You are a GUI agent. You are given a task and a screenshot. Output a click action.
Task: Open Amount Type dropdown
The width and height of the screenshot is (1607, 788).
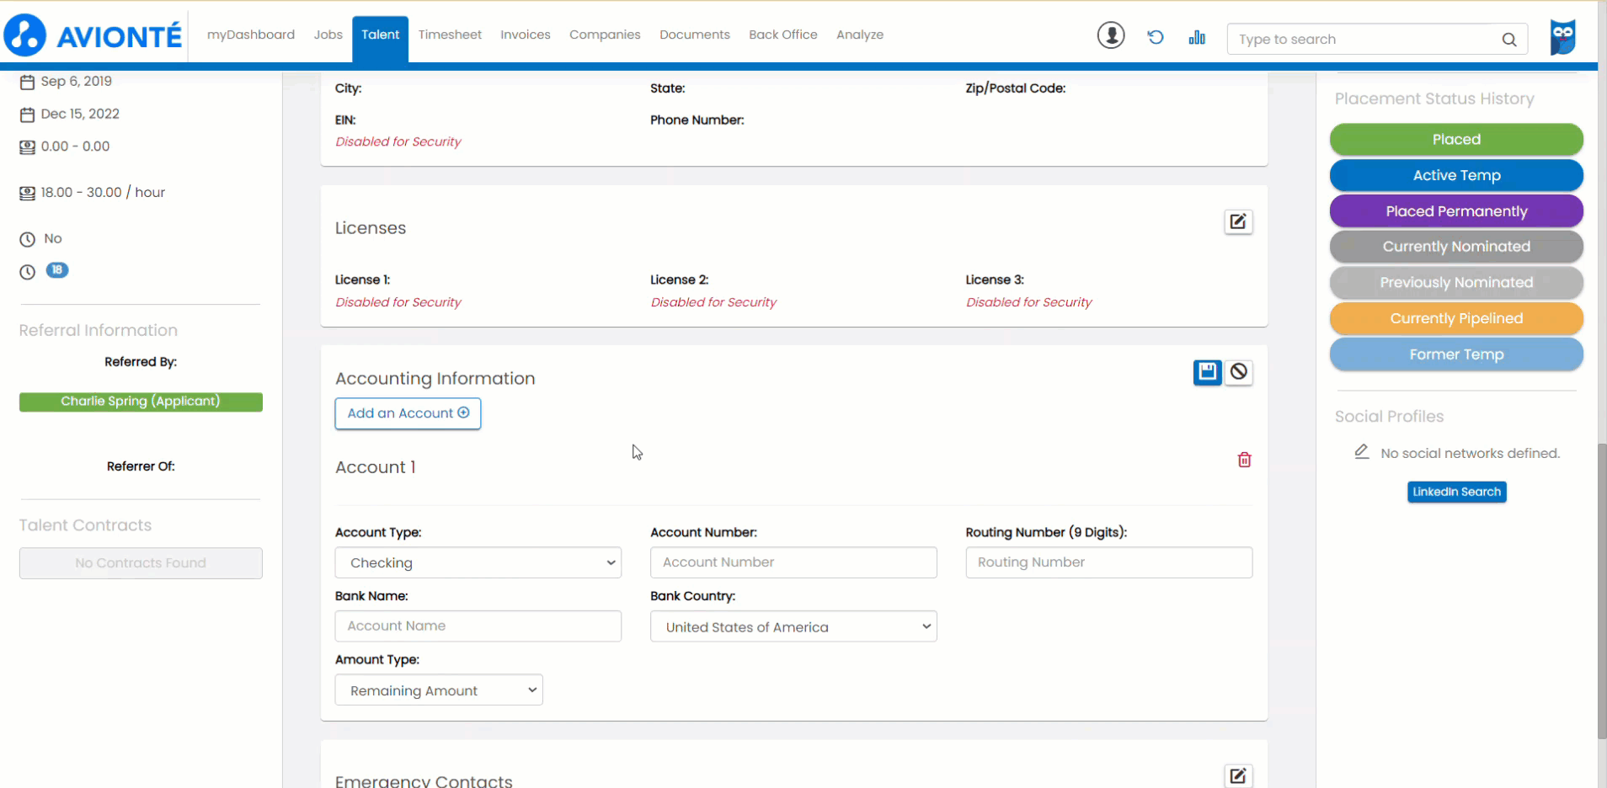coord(439,690)
